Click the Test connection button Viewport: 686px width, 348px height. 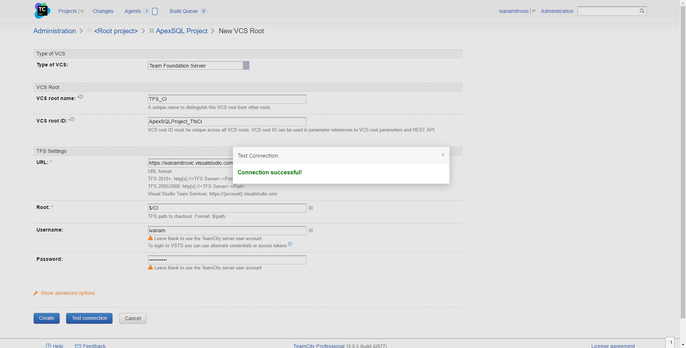click(x=89, y=318)
